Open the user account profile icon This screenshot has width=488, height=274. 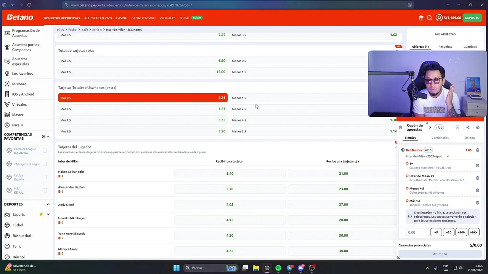point(439,18)
